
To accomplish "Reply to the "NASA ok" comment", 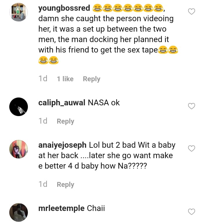I will [x=65, y=121].
